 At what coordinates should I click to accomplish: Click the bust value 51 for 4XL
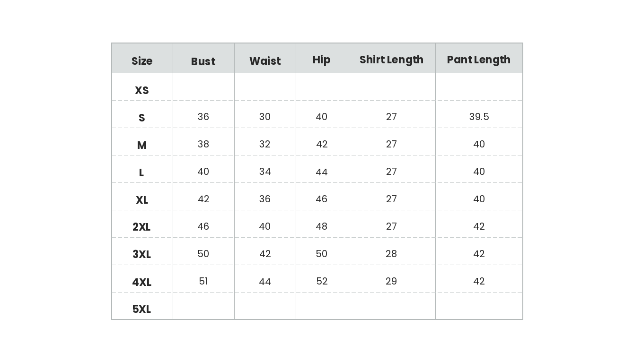[203, 281]
